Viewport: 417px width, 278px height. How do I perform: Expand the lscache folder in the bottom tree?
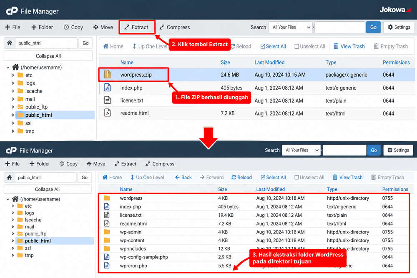click(13, 220)
